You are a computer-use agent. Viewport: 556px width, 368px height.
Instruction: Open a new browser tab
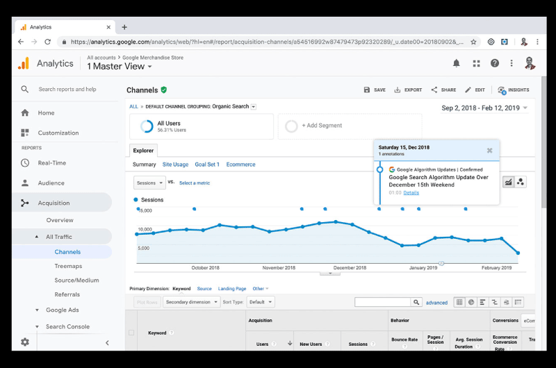124,27
